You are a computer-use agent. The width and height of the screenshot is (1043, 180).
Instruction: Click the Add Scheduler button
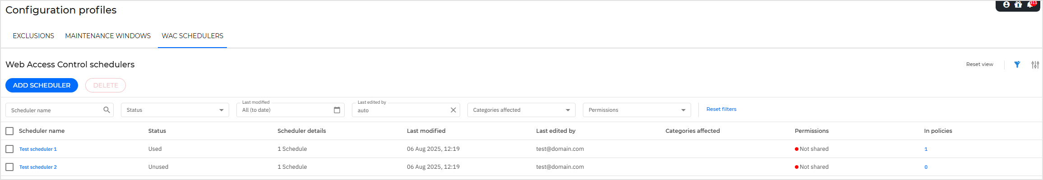coord(42,85)
